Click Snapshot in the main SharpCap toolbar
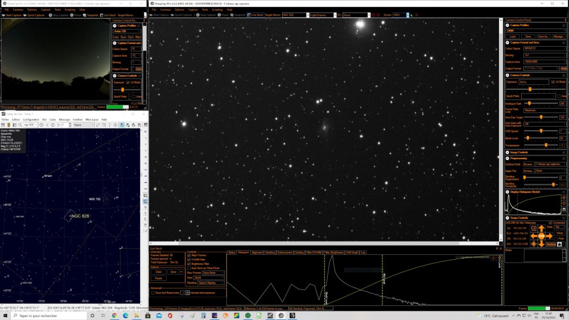 point(238,15)
